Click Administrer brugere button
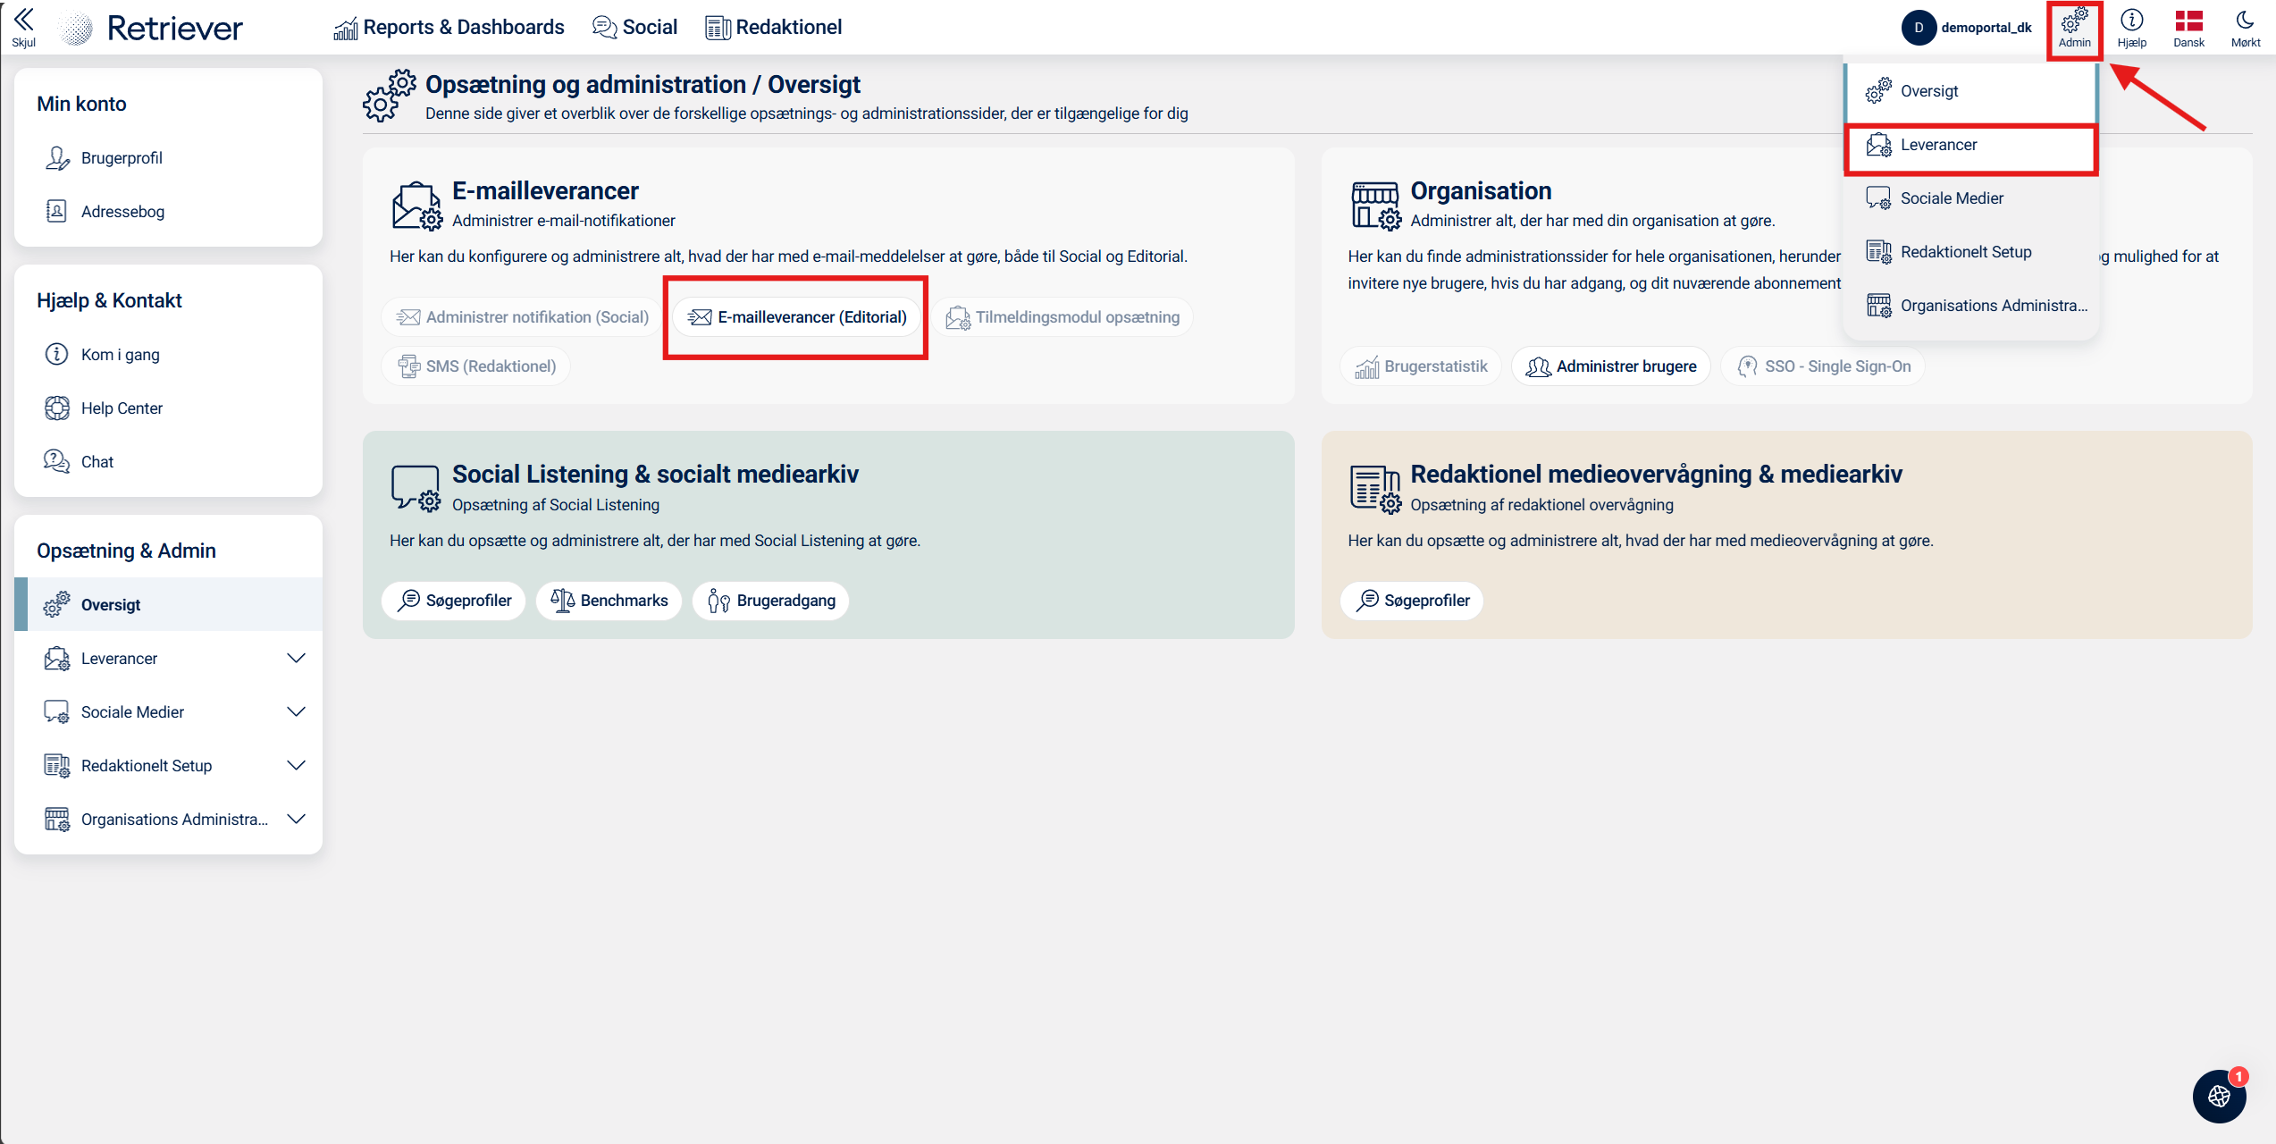 (1611, 366)
